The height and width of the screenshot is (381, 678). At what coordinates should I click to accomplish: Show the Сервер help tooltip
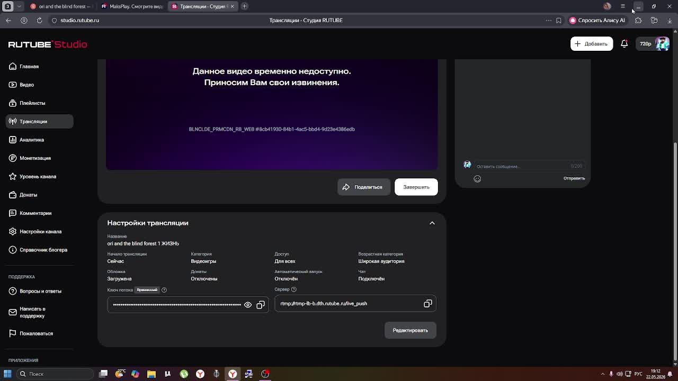tap(294, 289)
